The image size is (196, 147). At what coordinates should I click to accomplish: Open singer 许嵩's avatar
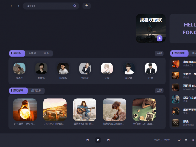pos(151,68)
